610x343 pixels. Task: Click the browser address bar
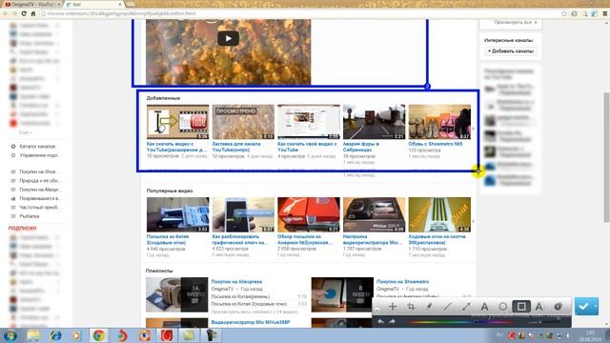[299, 13]
